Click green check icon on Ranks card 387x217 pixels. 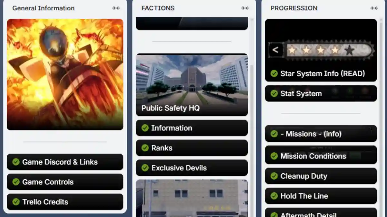coord(145,148)
